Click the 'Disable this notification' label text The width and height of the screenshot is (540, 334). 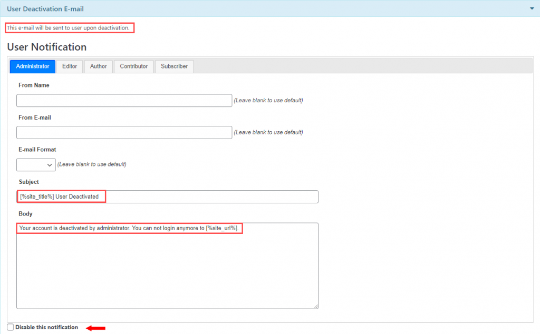[x=46, y=327]
